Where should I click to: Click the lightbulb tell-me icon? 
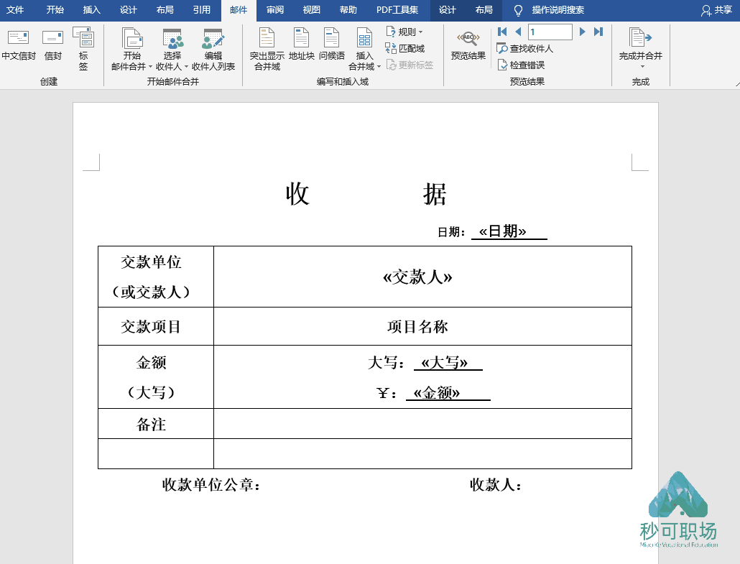(x=518, y=10)
